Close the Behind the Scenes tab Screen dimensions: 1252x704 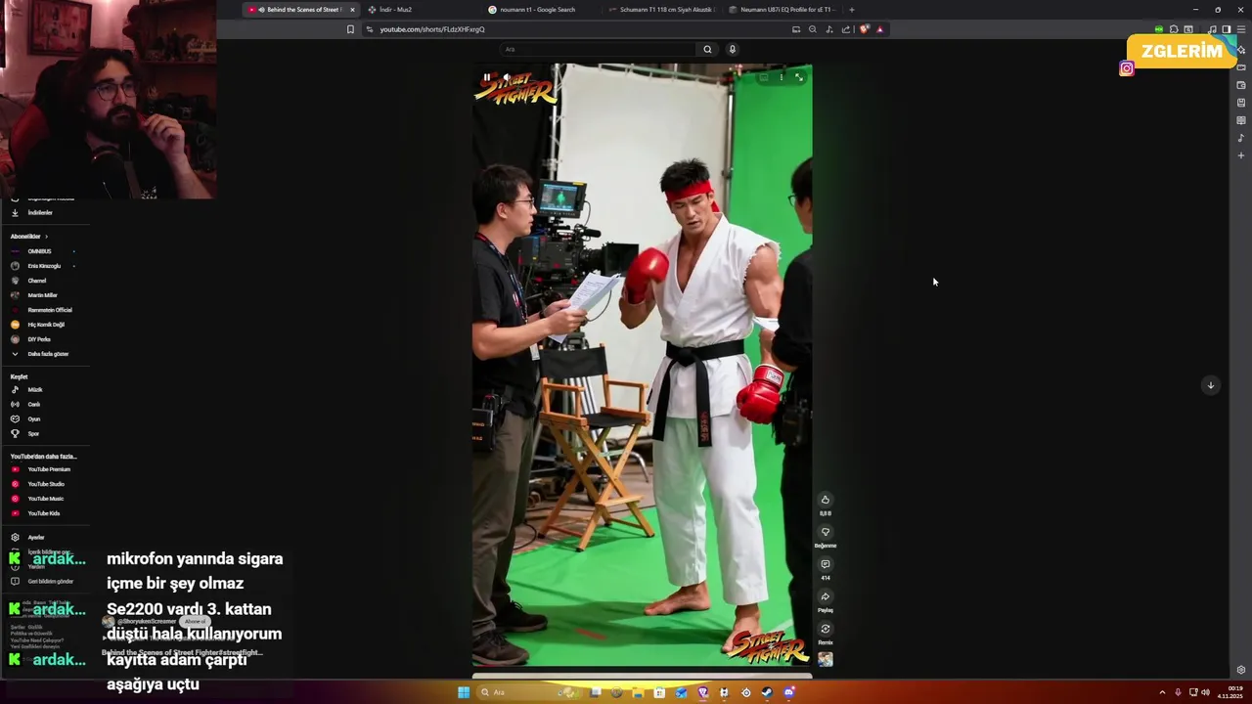coord(352,10)
